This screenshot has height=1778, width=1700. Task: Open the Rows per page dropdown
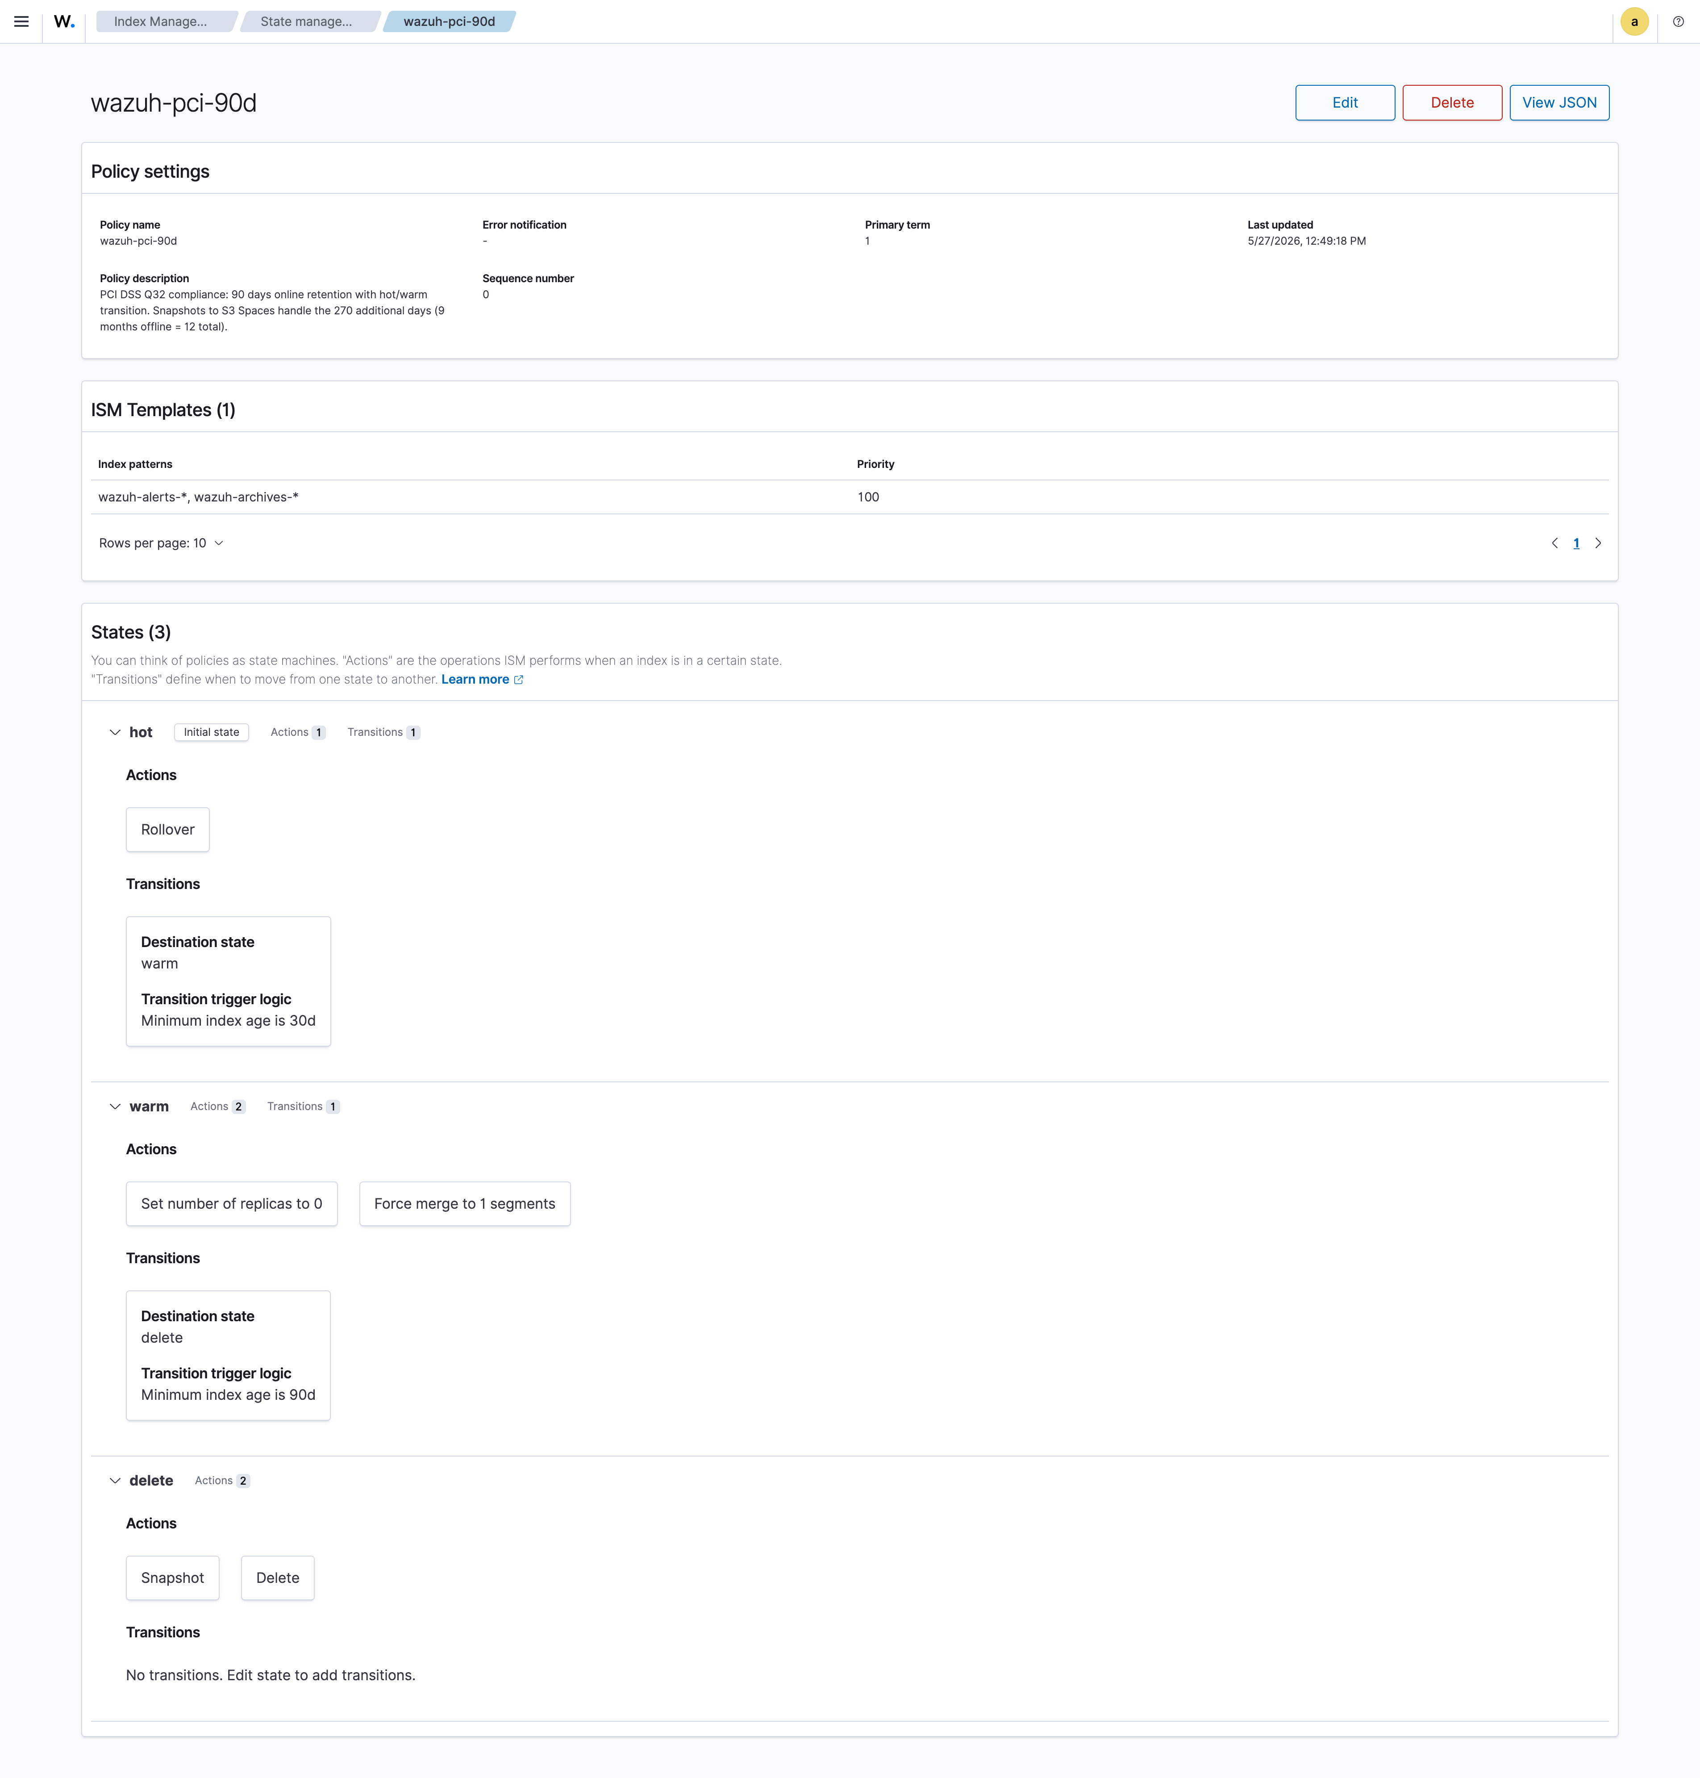coord(161,543)
